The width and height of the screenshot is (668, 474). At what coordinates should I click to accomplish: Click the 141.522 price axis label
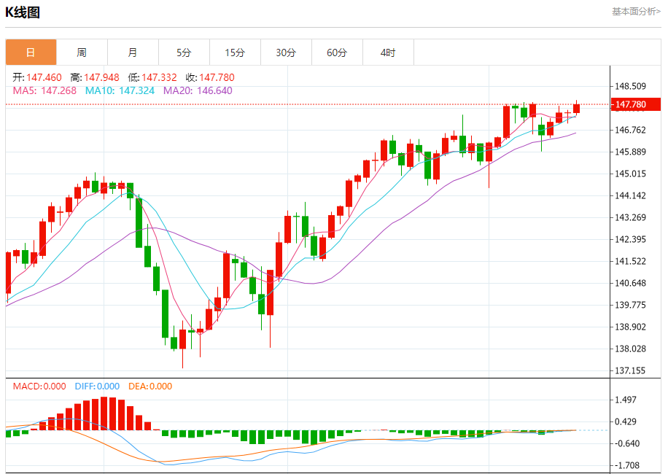[x=630, y=262]
